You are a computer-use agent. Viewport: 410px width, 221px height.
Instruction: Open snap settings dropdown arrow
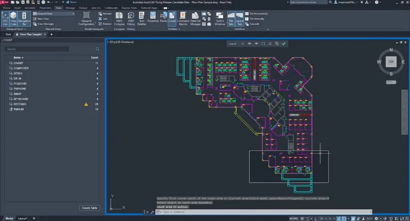[x=311, y=218]
